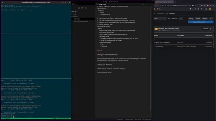Open GitLab issues icon in header
This screenshot has height=121, width=216.
pos(198,9)
